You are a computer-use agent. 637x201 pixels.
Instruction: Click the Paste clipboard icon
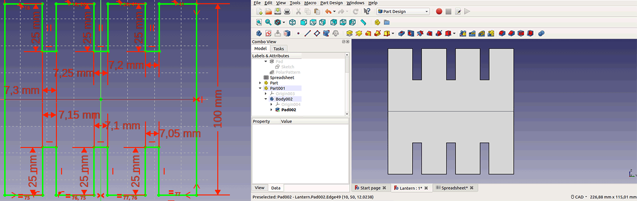(x=317, y=12)
